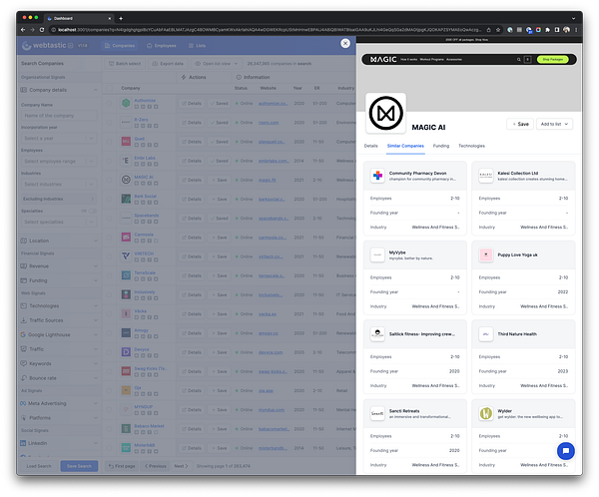This screenshot has height=497, width=599.
Task: Open Incorporation year select dropdown
Action: pyautogui.click(x=59, y=139)
